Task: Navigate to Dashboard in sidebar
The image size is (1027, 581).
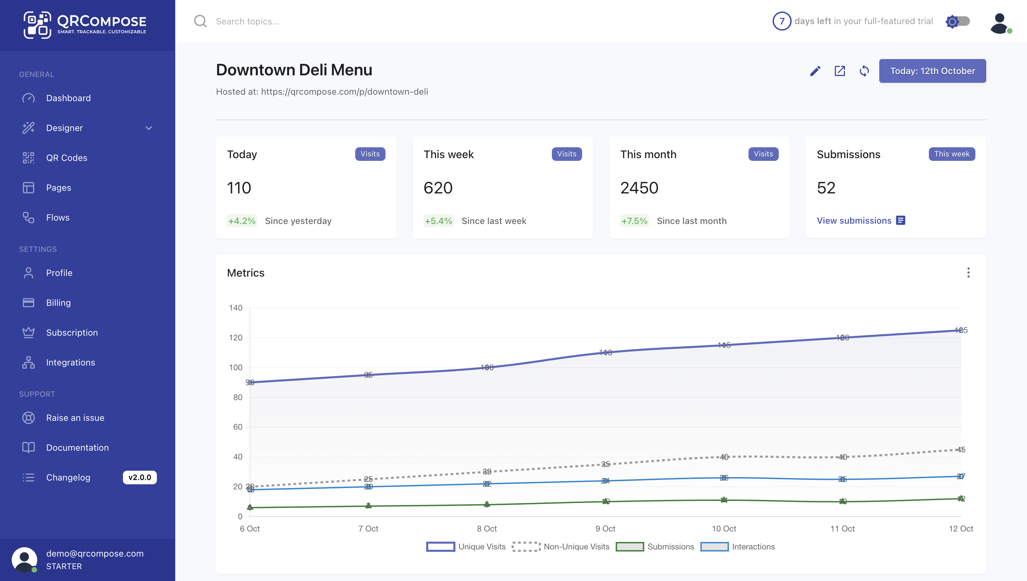Action: (68, 98)
